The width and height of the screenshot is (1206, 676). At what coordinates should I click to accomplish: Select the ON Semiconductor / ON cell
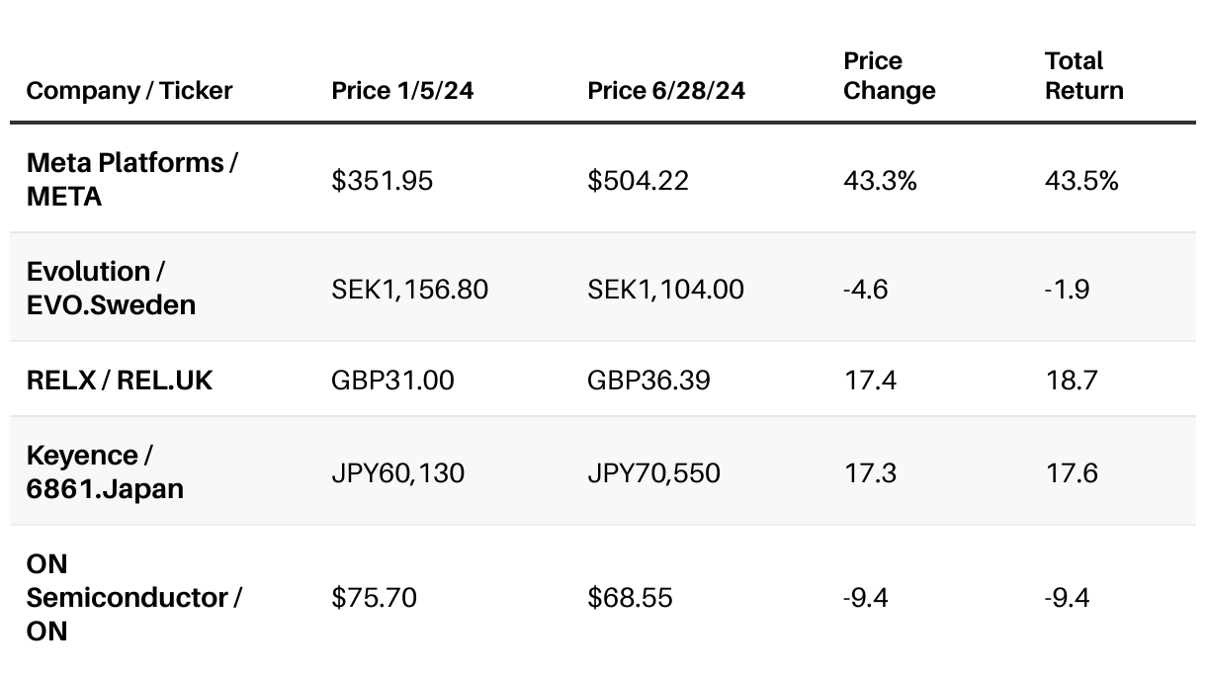[x=133, y=597]
